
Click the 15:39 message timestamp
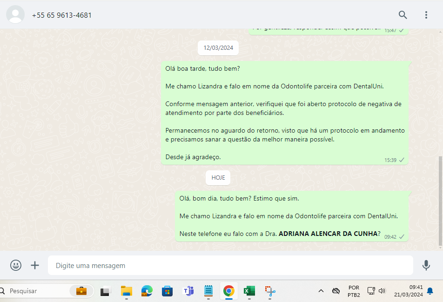coord(390,160)
